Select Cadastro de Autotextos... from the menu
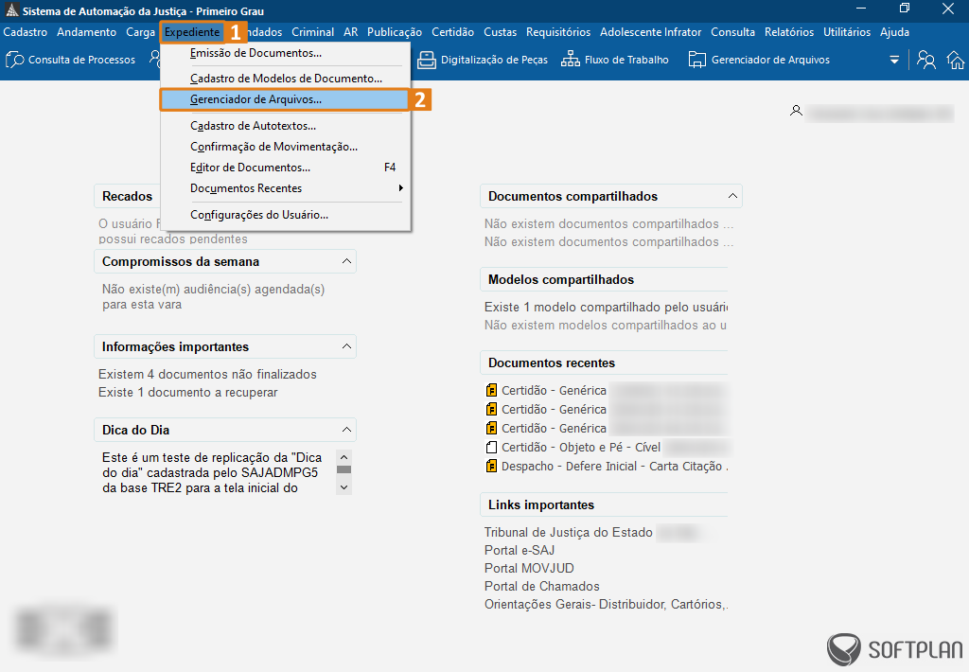The image size is (969, 672). click(285, 126)
